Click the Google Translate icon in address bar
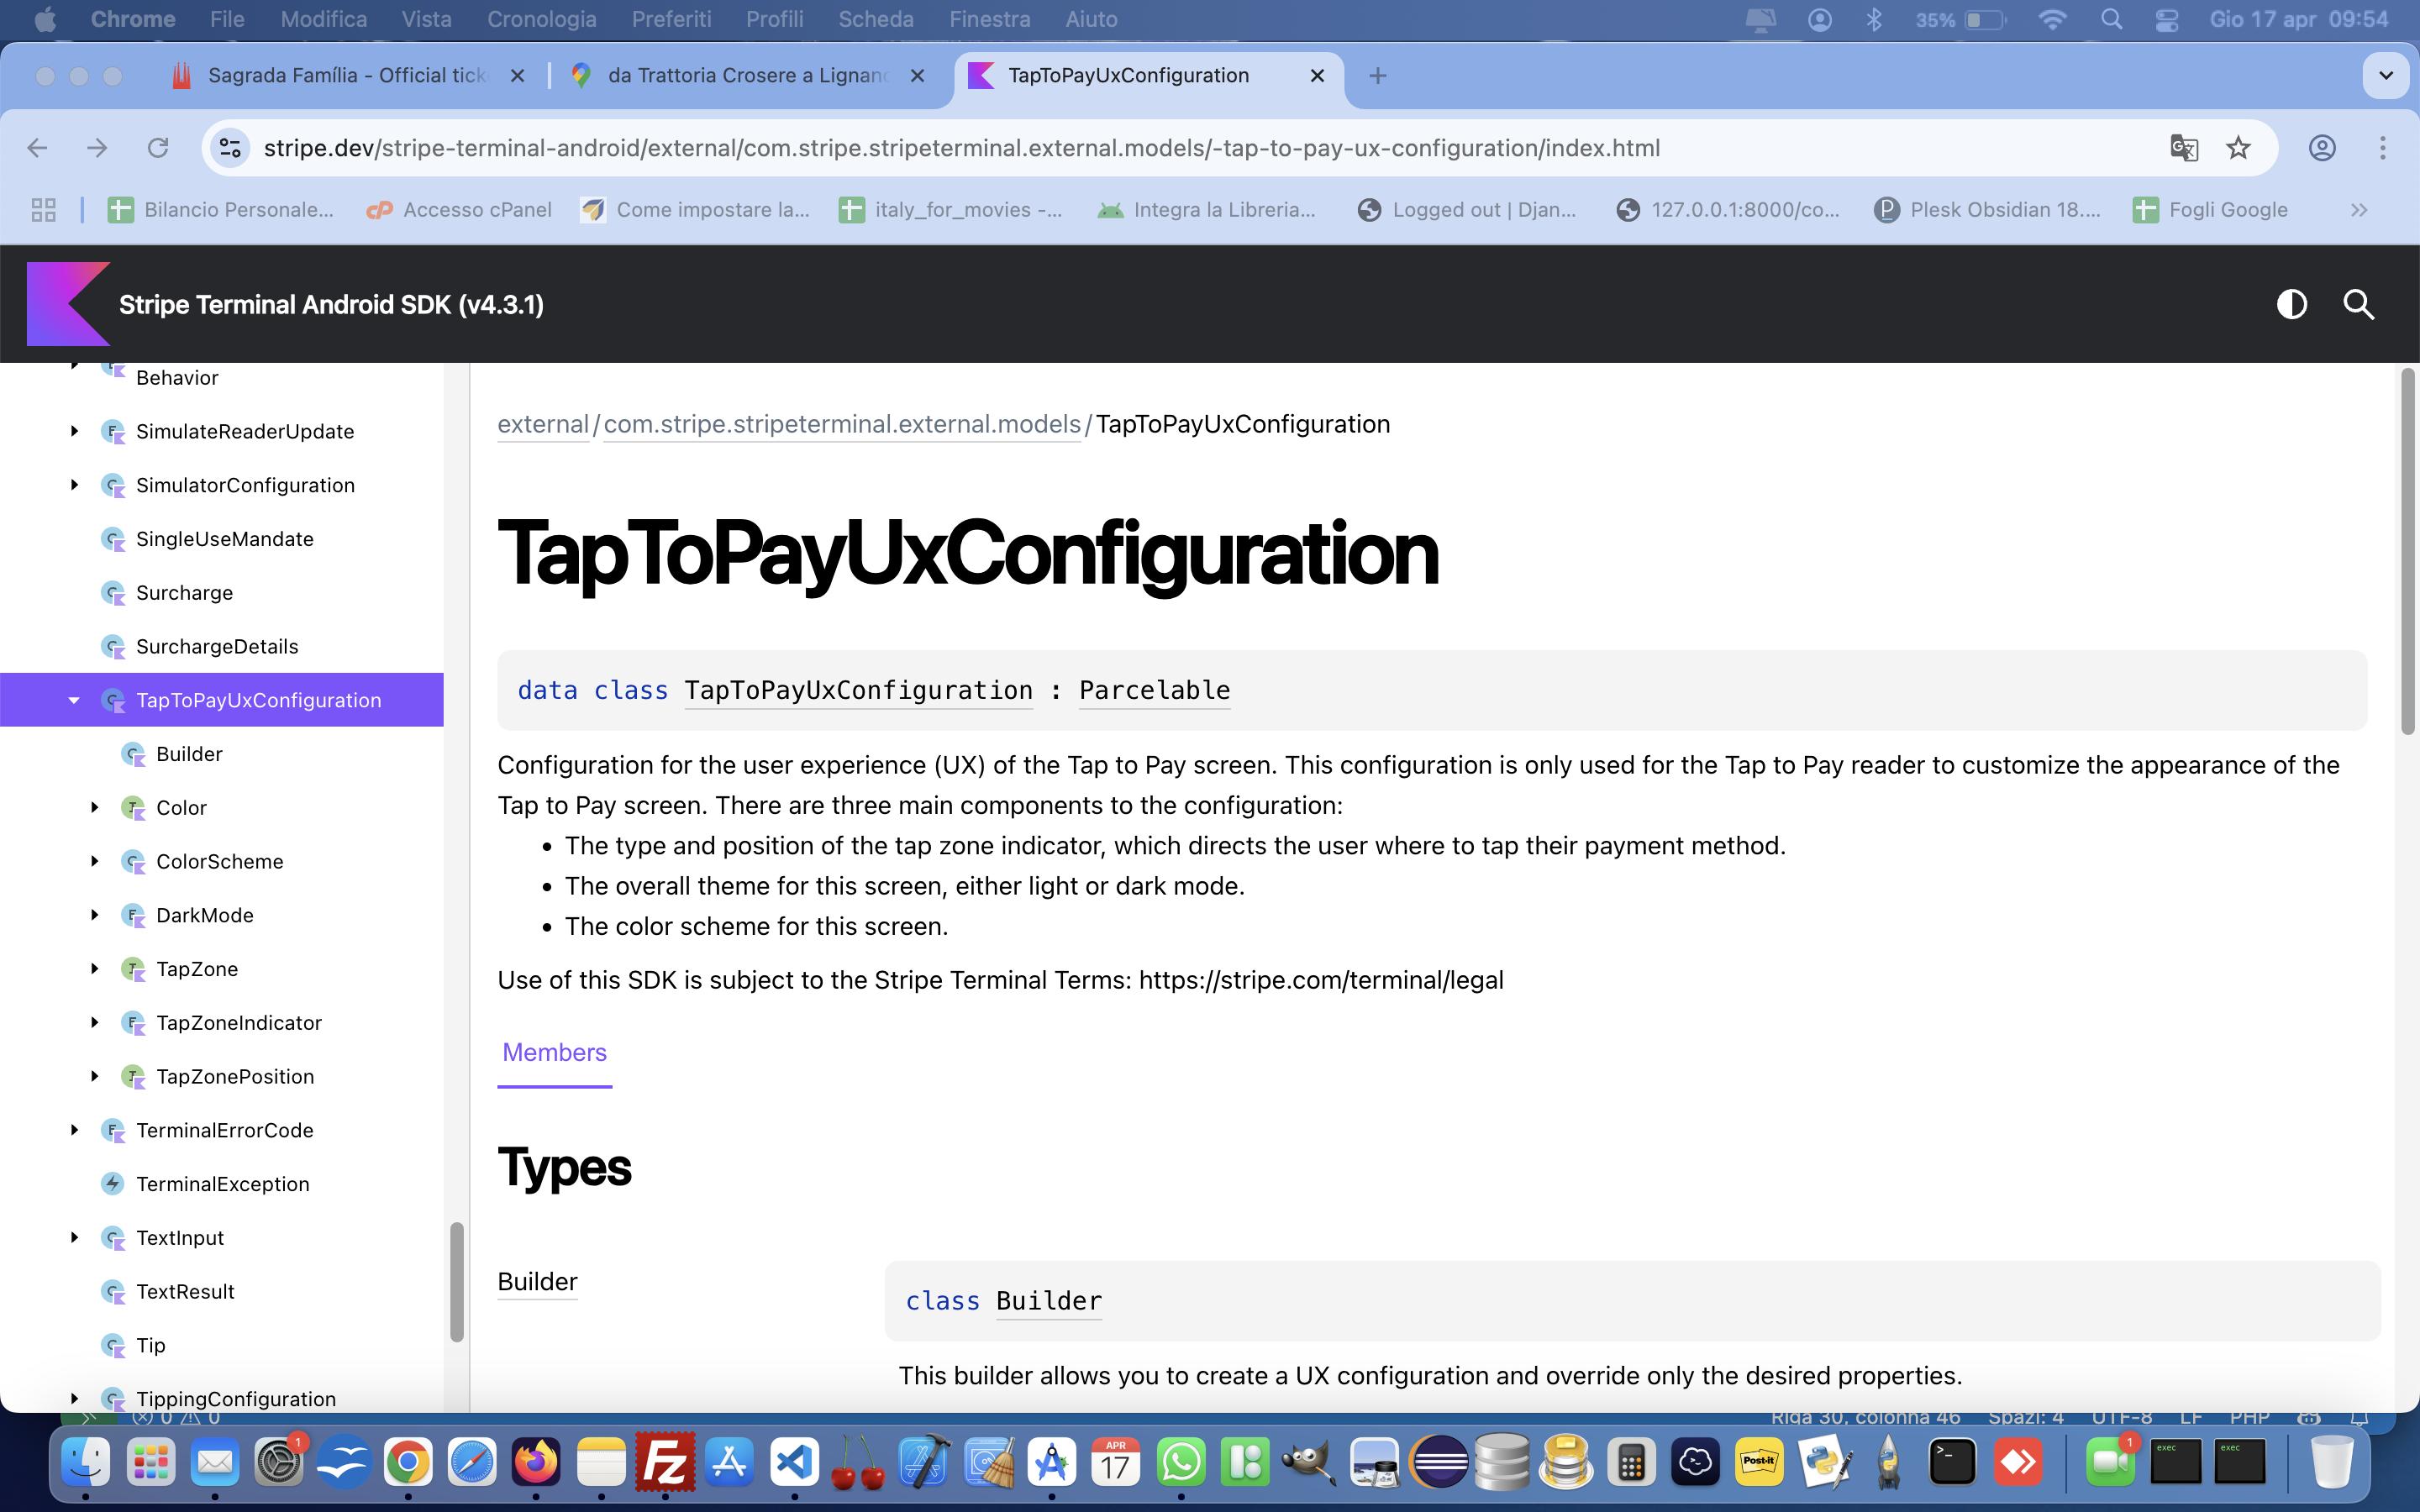This screenshot has height=1512, width=2420. [2183, 148]
